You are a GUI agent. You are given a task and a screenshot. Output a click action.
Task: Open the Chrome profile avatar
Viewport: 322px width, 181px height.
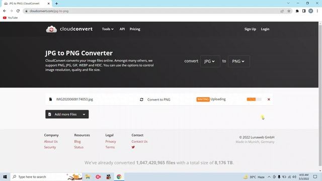point(311,11)
